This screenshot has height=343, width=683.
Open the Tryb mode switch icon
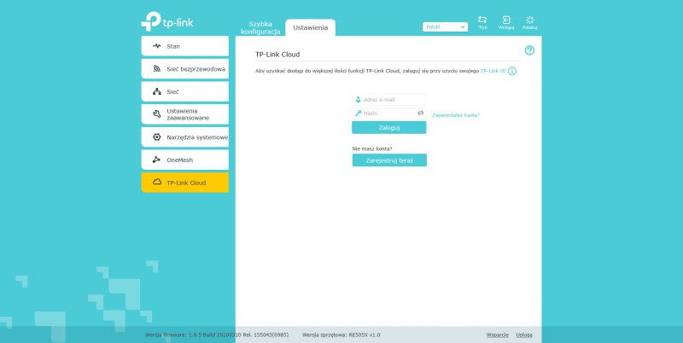tap(482, 22)
